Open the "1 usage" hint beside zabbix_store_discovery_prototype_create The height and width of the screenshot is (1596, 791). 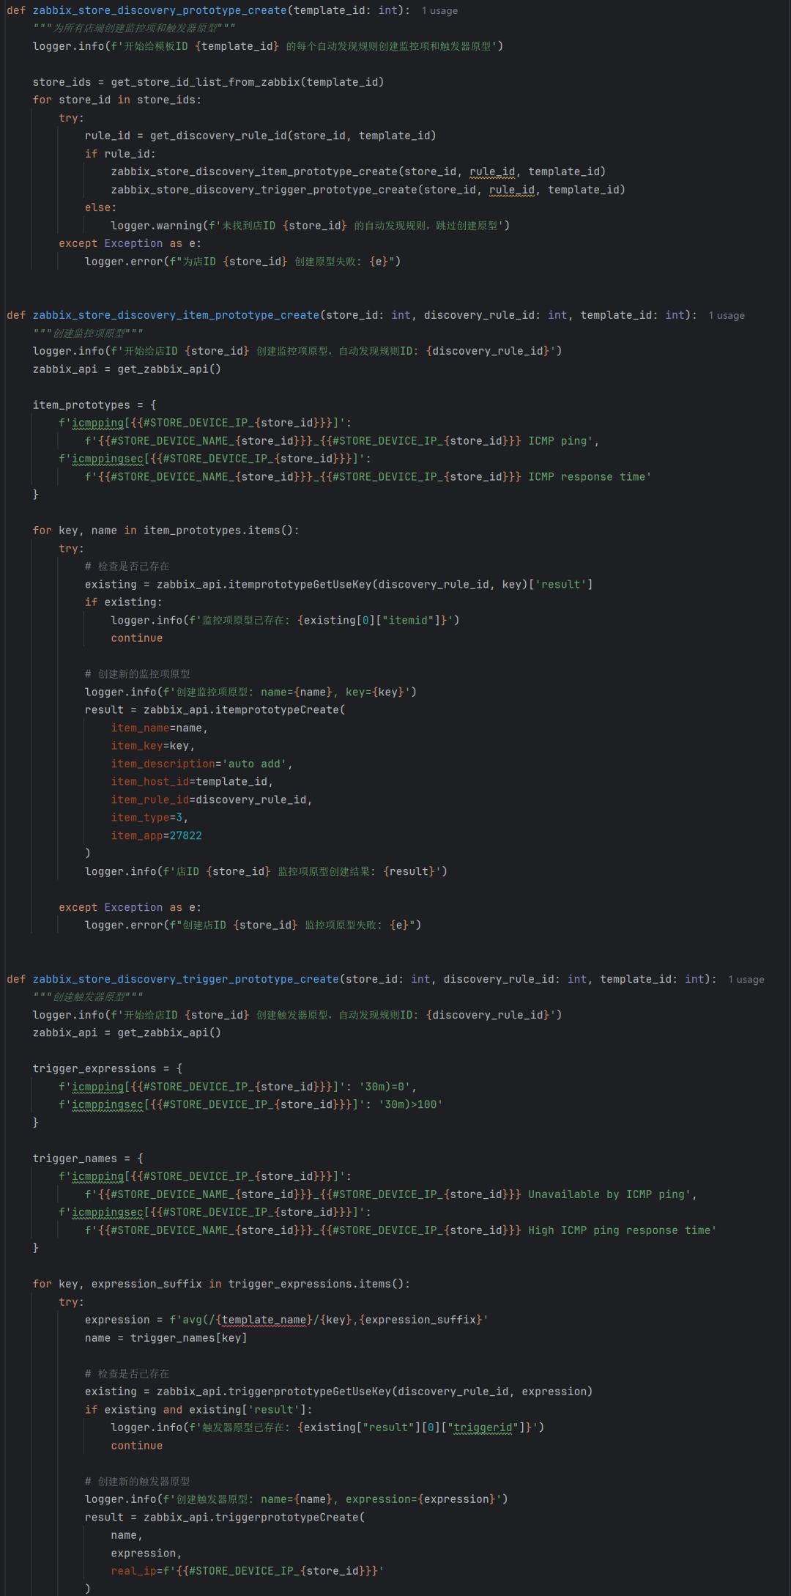pyautogui.click(x=439, y=11)
